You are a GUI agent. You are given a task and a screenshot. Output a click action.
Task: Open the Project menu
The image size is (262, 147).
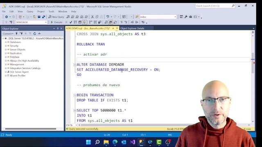point(41,11)
